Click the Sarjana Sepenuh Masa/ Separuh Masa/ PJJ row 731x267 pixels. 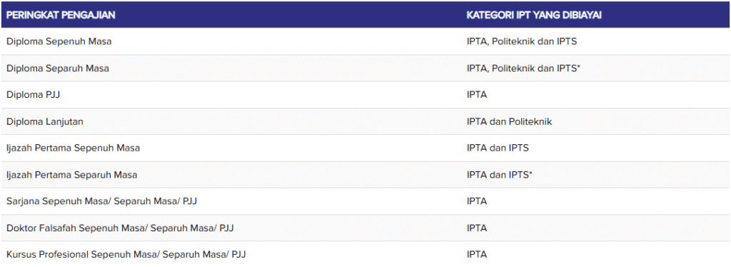tap(365, 201)
